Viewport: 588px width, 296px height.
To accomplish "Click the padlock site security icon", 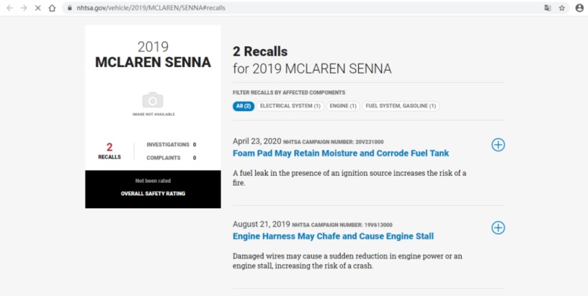I will [x=70, y=8].
